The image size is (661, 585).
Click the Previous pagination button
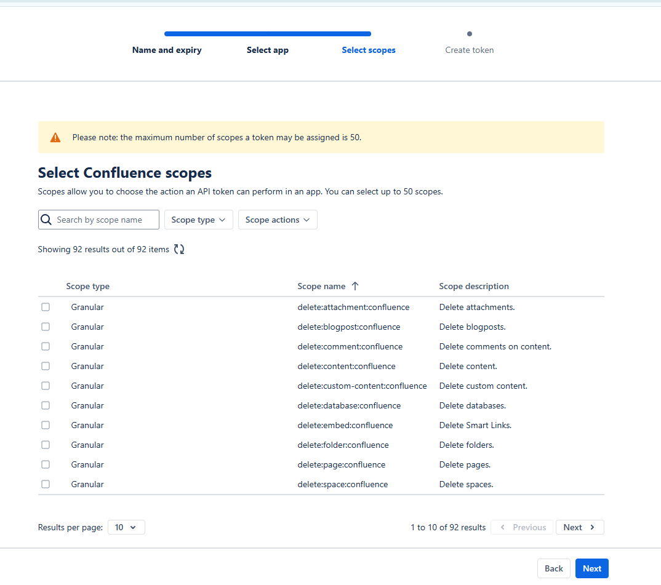click(522, 527)
